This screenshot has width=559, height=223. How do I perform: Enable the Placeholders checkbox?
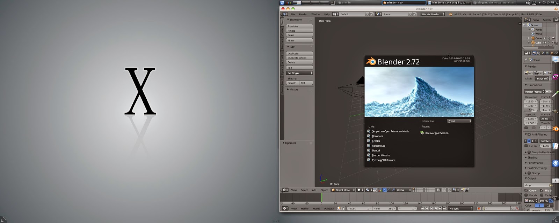(526, 195)
